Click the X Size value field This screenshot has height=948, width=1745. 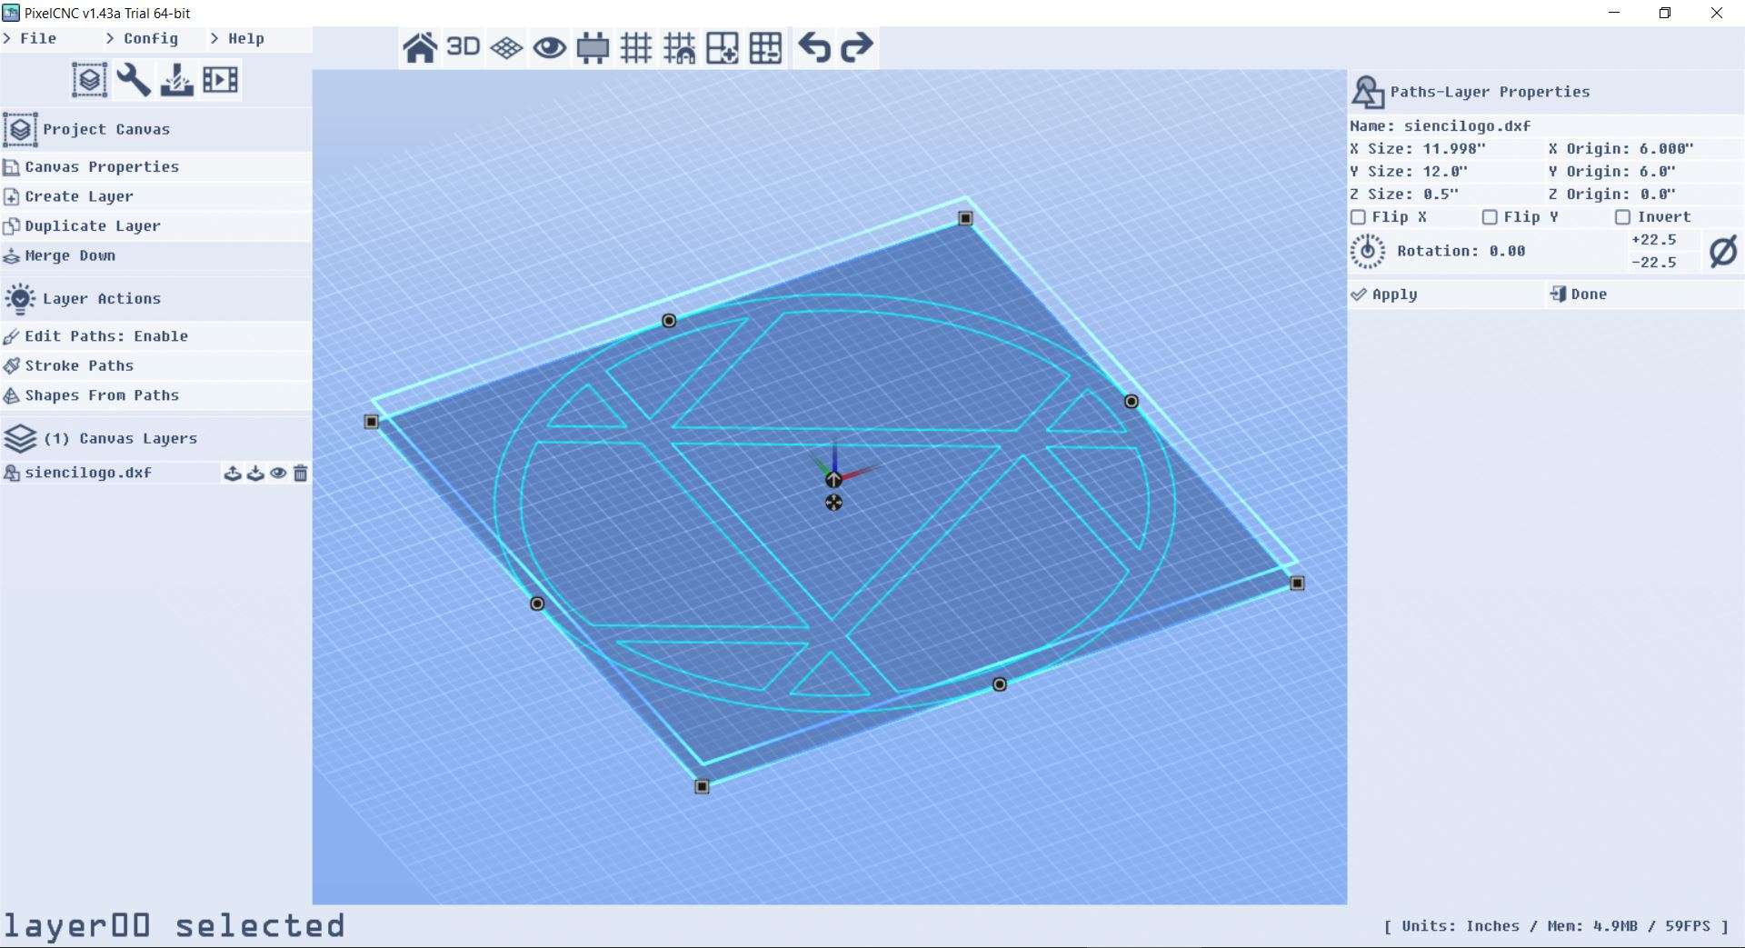click(1445, 149)
